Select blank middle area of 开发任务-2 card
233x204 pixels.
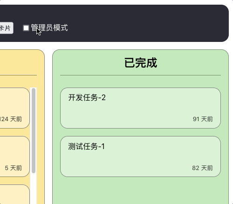coord(140,109)
